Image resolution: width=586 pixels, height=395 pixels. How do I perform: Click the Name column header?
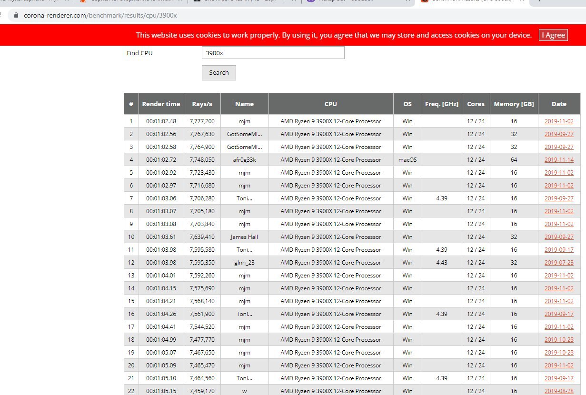[245, 104]
